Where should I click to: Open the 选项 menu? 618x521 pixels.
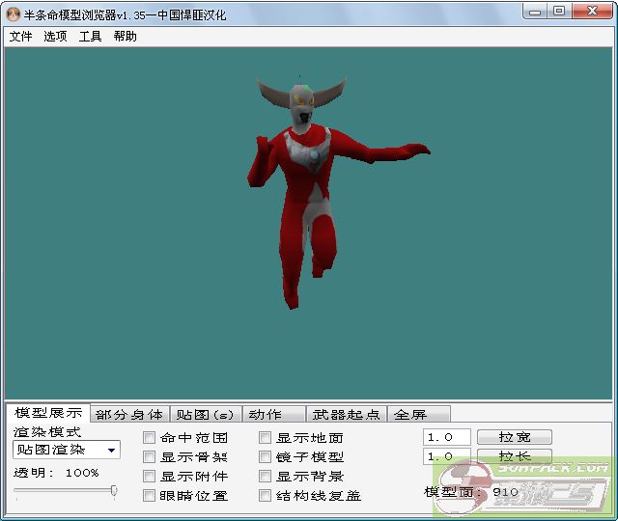click(x=55, y=37)
